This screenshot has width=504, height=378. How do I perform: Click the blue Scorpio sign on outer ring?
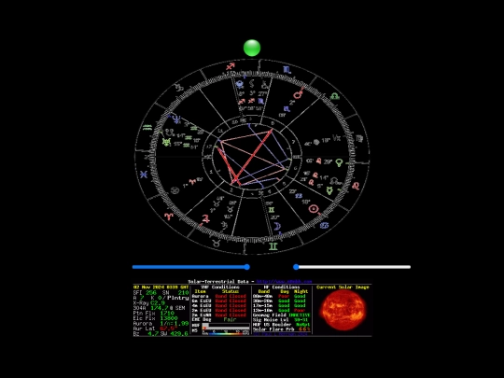point(287,69)
